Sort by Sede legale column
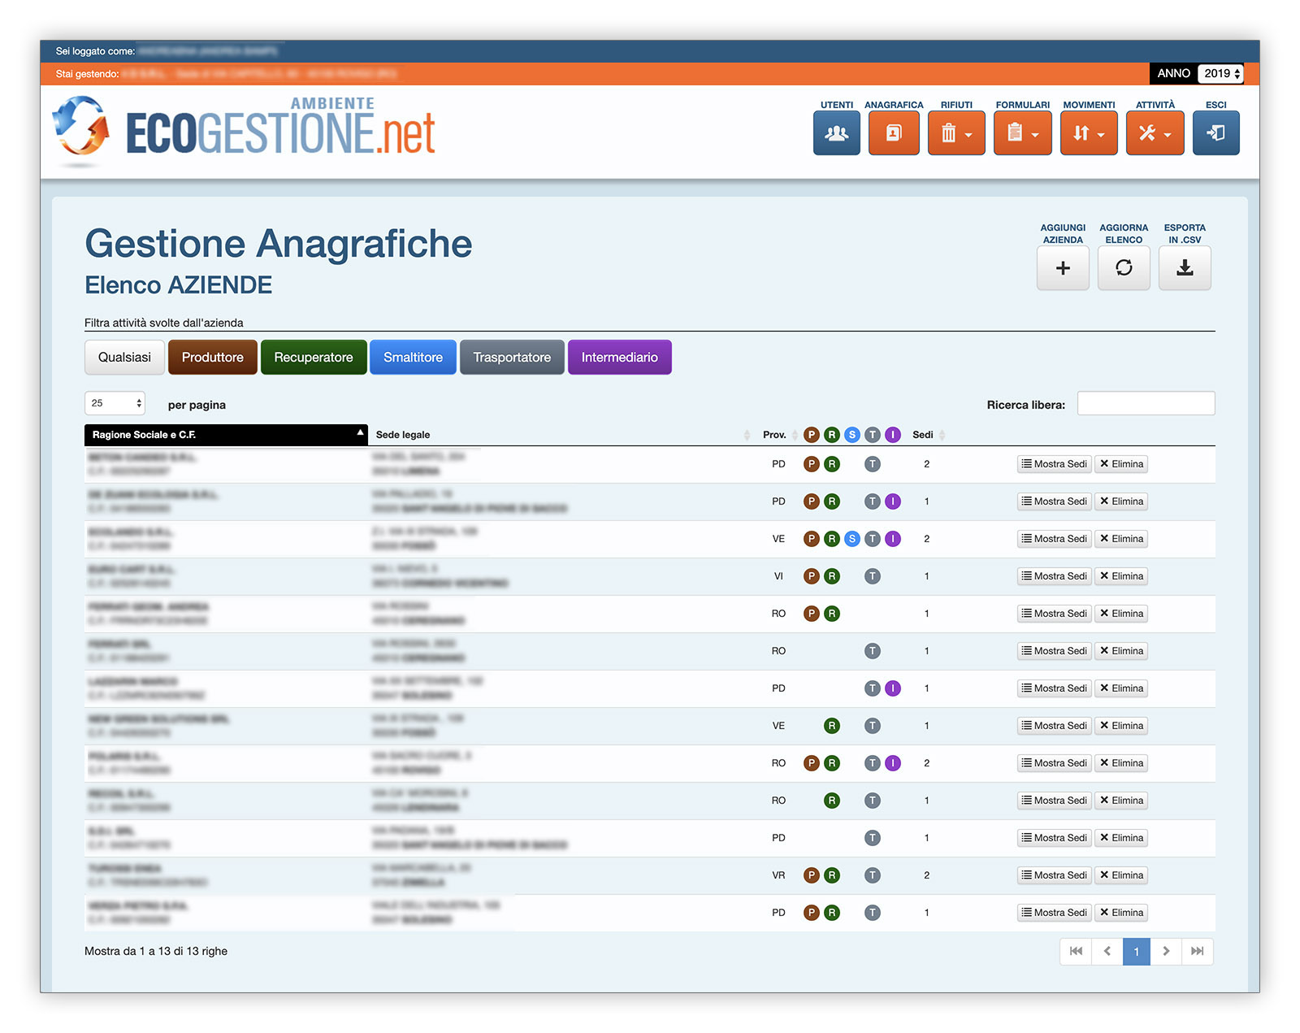 [x=561, y=435]
